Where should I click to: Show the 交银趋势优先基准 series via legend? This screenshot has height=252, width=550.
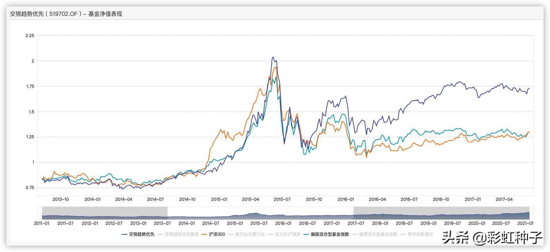coord(181,234)
